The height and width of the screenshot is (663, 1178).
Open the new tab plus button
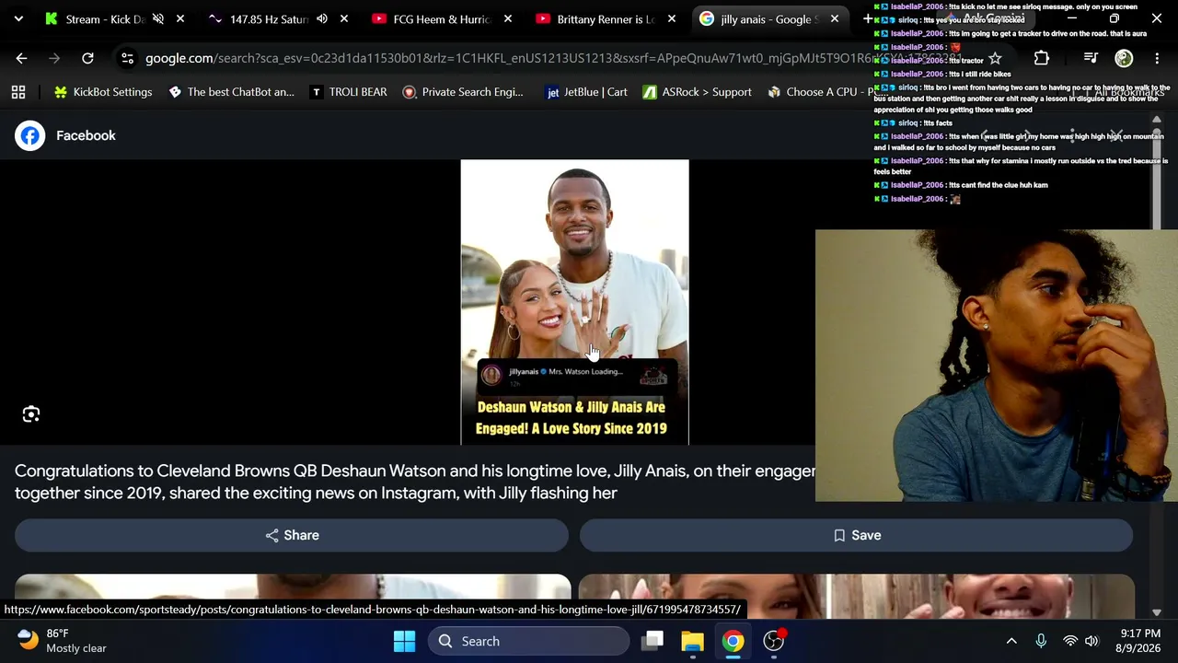pos(867,19)
